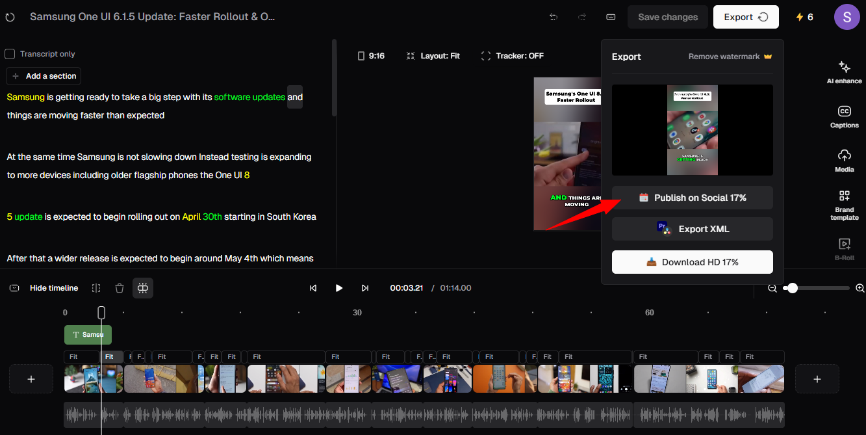Select the yellow date 'April 30th'
The height and width of the screenshot is (435, 866).
[x=202, y=217]
